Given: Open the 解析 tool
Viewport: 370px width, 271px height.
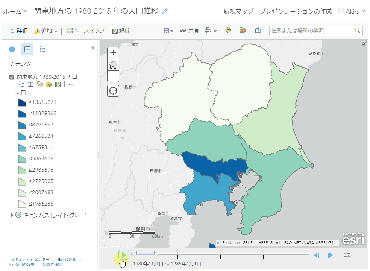Looking at the screenshot, I should [x=121, y=31].
